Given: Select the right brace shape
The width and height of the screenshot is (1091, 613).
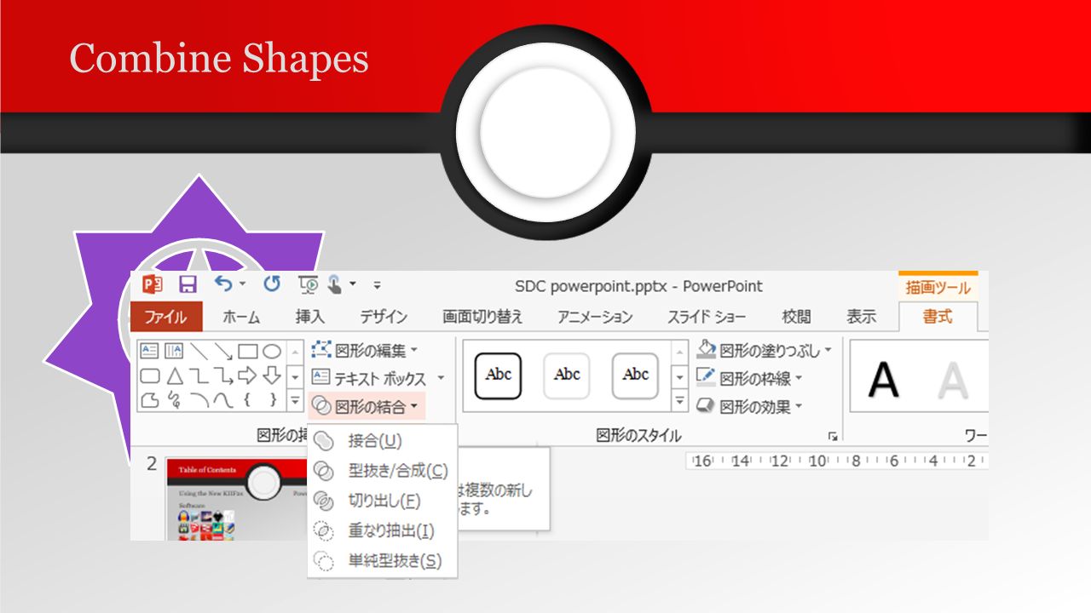Looking at the screenshot, I should 272,399.
